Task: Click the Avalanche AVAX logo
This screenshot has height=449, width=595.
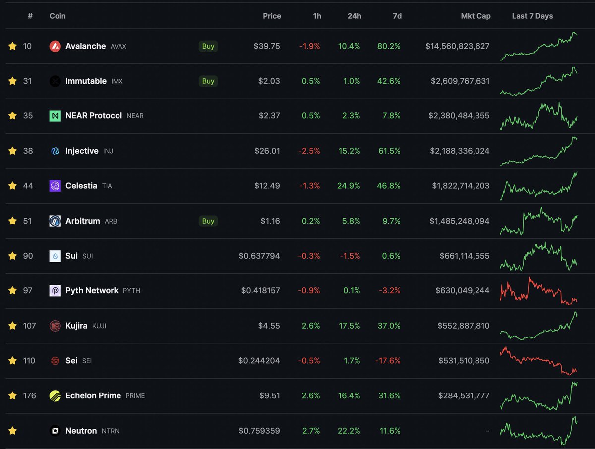Action: click(x=54, y=46)
